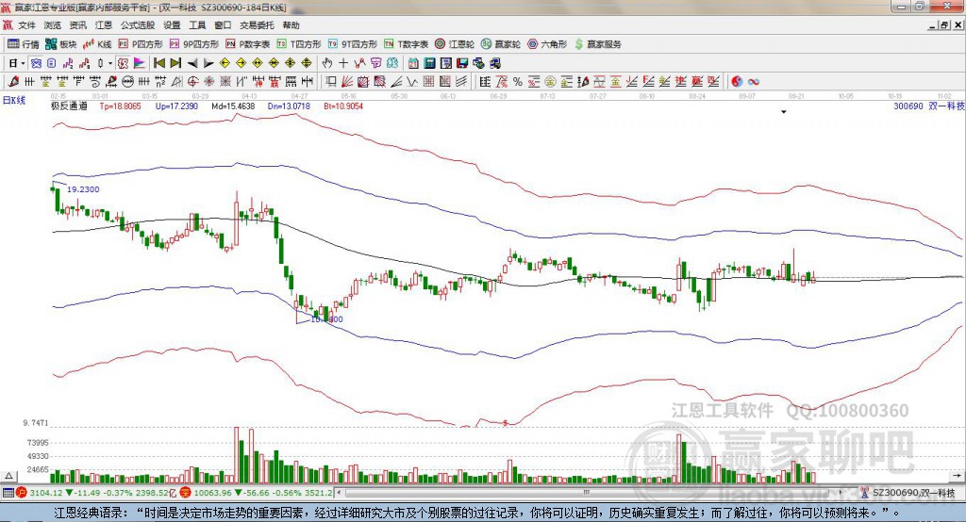Screen dimensions: 966x522
Task: Click the 行情 toolbar button
Action: point(23,44)
